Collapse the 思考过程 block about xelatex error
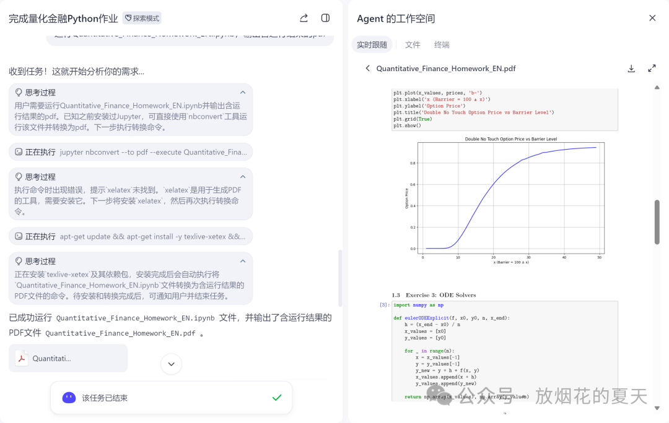 (x=243, y=177)
